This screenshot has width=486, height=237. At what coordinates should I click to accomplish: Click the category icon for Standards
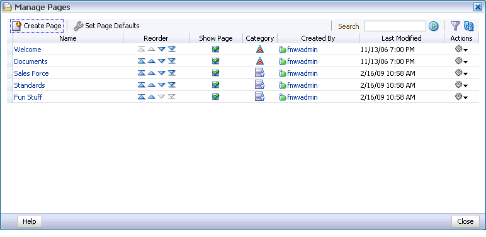coord(259,85)
